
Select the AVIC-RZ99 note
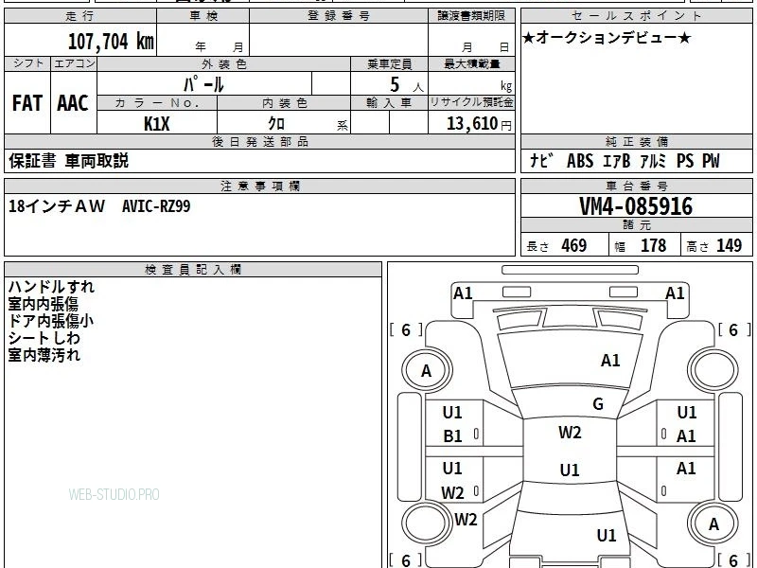point(156,206)
